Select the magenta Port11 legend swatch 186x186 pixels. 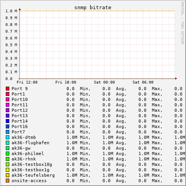coord(7,105)
